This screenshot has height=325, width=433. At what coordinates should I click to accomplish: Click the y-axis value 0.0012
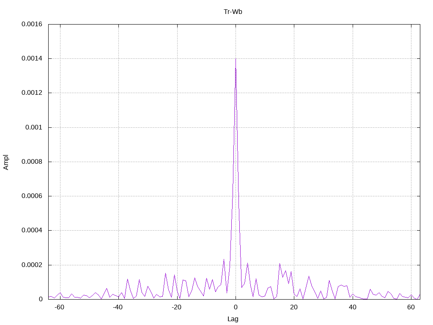coord(32,93)
